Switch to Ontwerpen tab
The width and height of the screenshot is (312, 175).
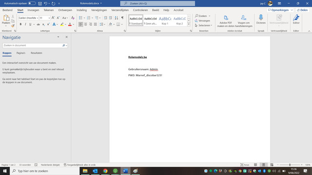(x=65, y=10)
